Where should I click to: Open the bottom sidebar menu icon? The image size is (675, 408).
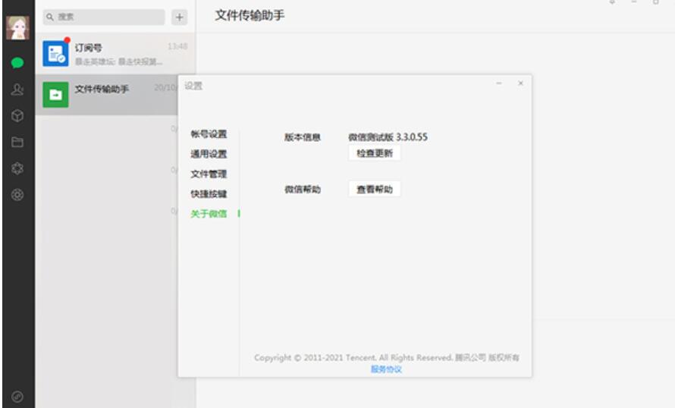17,397
